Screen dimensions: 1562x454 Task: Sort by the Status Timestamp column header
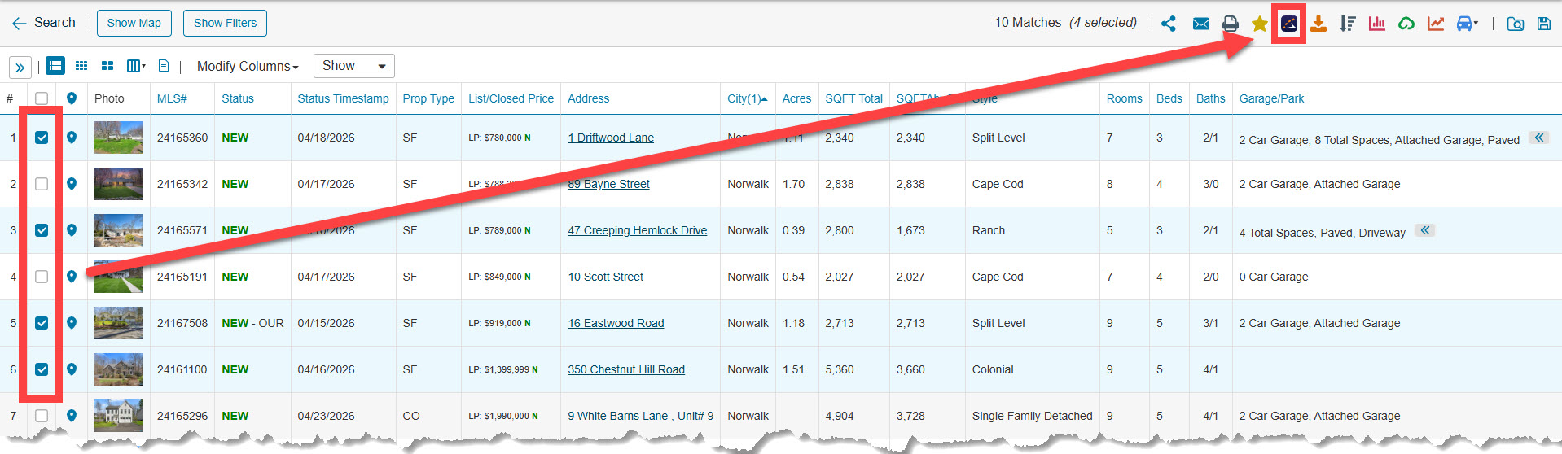343,98
